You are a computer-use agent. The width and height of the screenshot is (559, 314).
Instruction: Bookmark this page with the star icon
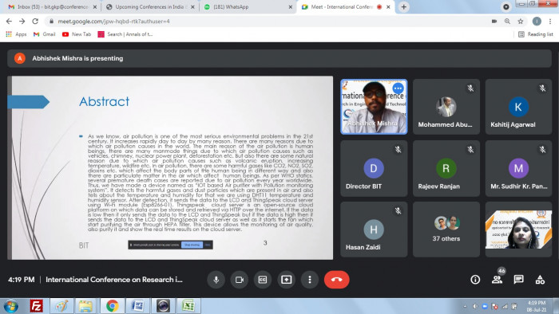pyautogui.click(x=521, y=22)
